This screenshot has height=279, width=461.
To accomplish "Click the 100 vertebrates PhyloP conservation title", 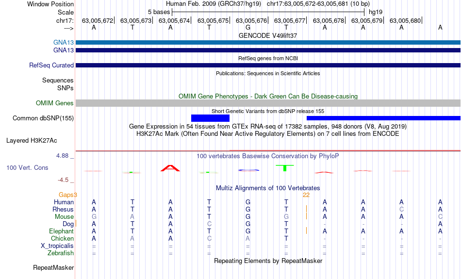I will pos(268,156).
